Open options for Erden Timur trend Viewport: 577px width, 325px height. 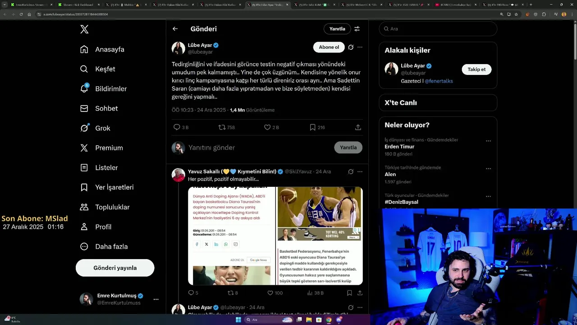click(x=488, y=141)
